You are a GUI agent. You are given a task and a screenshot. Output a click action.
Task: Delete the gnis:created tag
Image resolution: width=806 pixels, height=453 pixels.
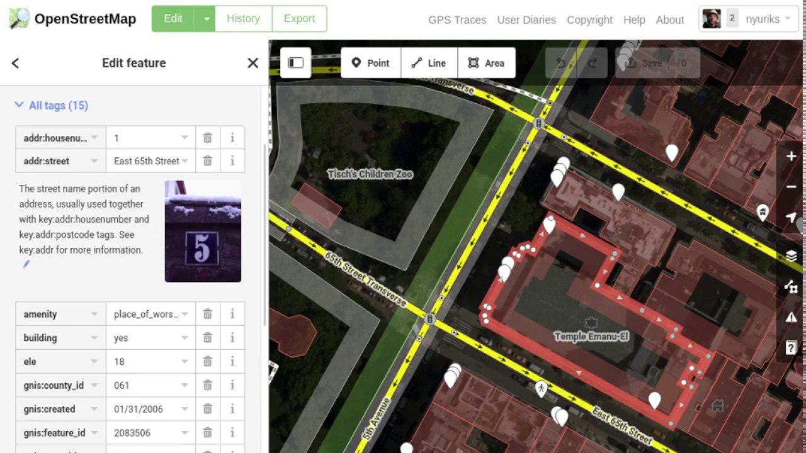[x=207, y=409]
